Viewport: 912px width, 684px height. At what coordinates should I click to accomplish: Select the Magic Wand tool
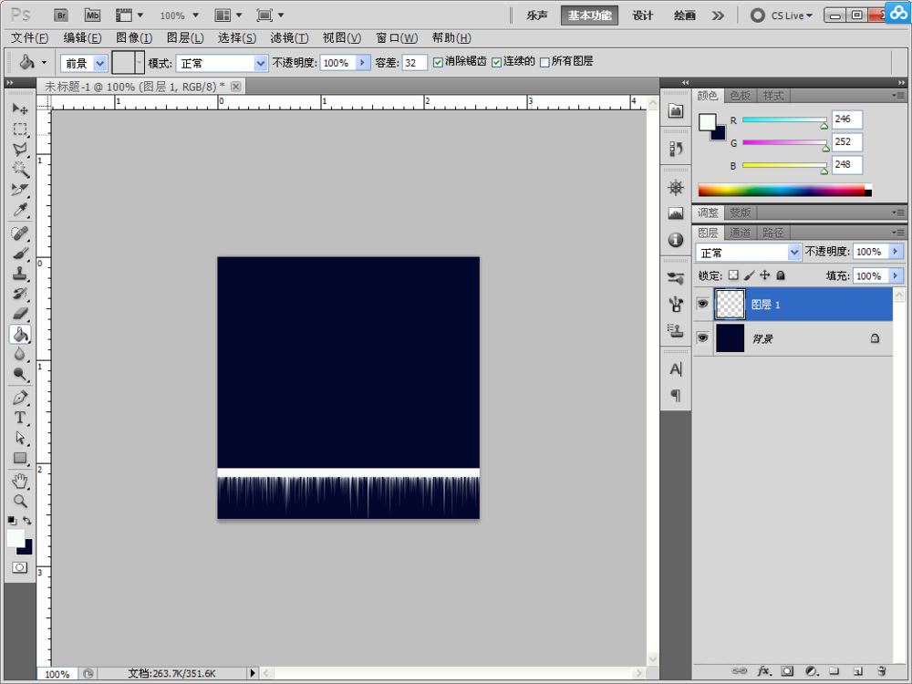(20, 170)
